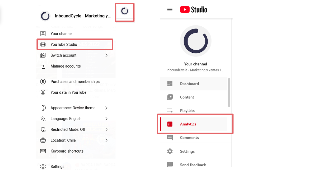
Task: Click the Appearance moon icon
Action: 43,108
